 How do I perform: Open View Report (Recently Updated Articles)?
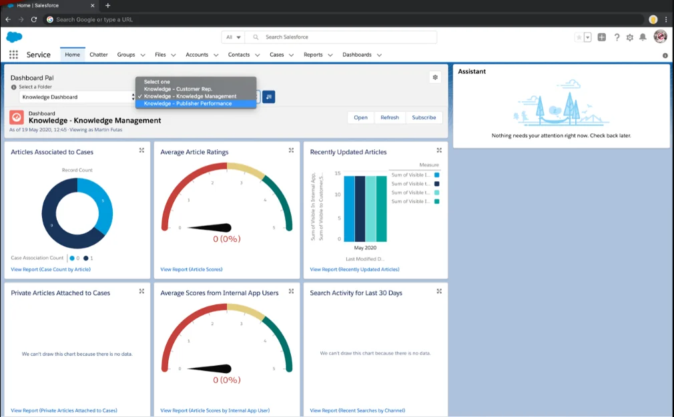pyautogui.click(x=354, y=269)
